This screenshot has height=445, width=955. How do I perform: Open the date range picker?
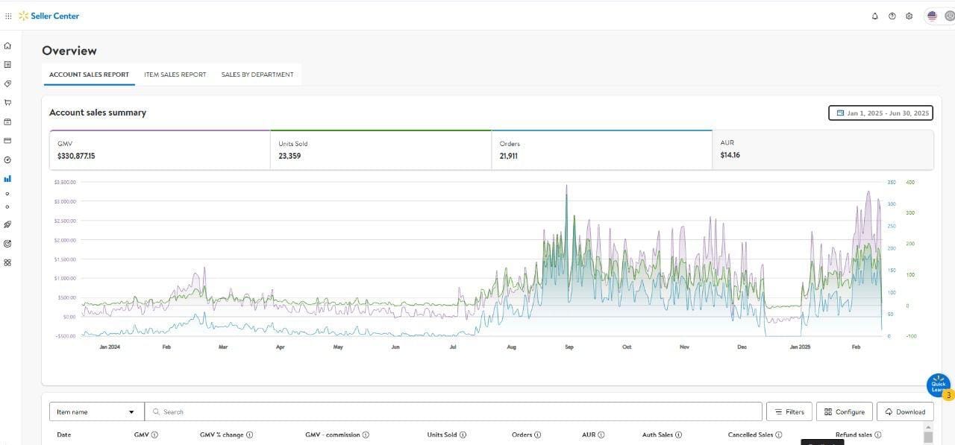(880, 113)
